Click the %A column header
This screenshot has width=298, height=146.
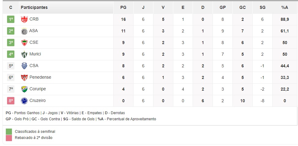[285, 7]
